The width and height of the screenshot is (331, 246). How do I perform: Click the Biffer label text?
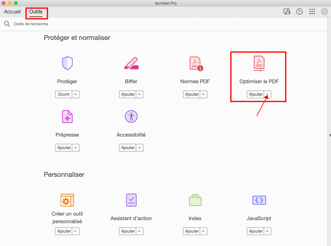[x=131, y=81]
